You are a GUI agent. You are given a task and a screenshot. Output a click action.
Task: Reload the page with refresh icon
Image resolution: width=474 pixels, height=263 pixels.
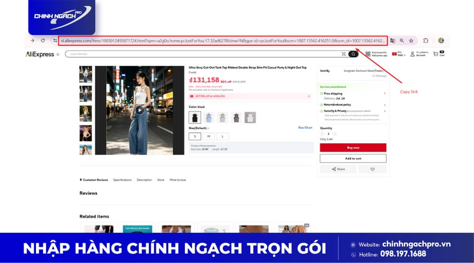[x=43, y=40]
